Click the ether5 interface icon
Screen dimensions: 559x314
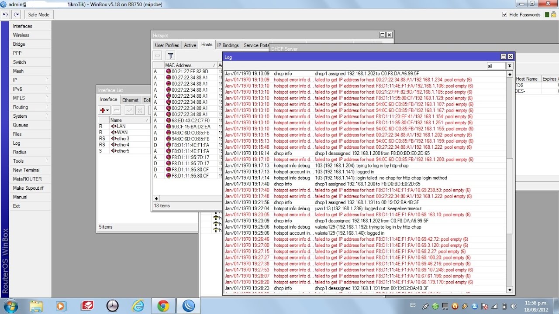[x=114, y=151]
